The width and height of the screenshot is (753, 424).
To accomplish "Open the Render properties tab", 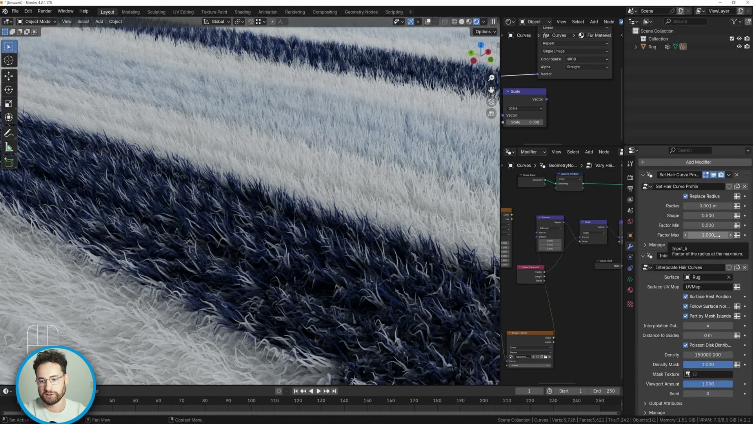I will [x=630, y=177].
